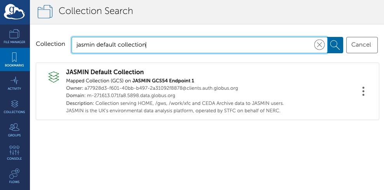
Task: Open Bookmarks in the sidebar
Action: click(x=14, y=59)
